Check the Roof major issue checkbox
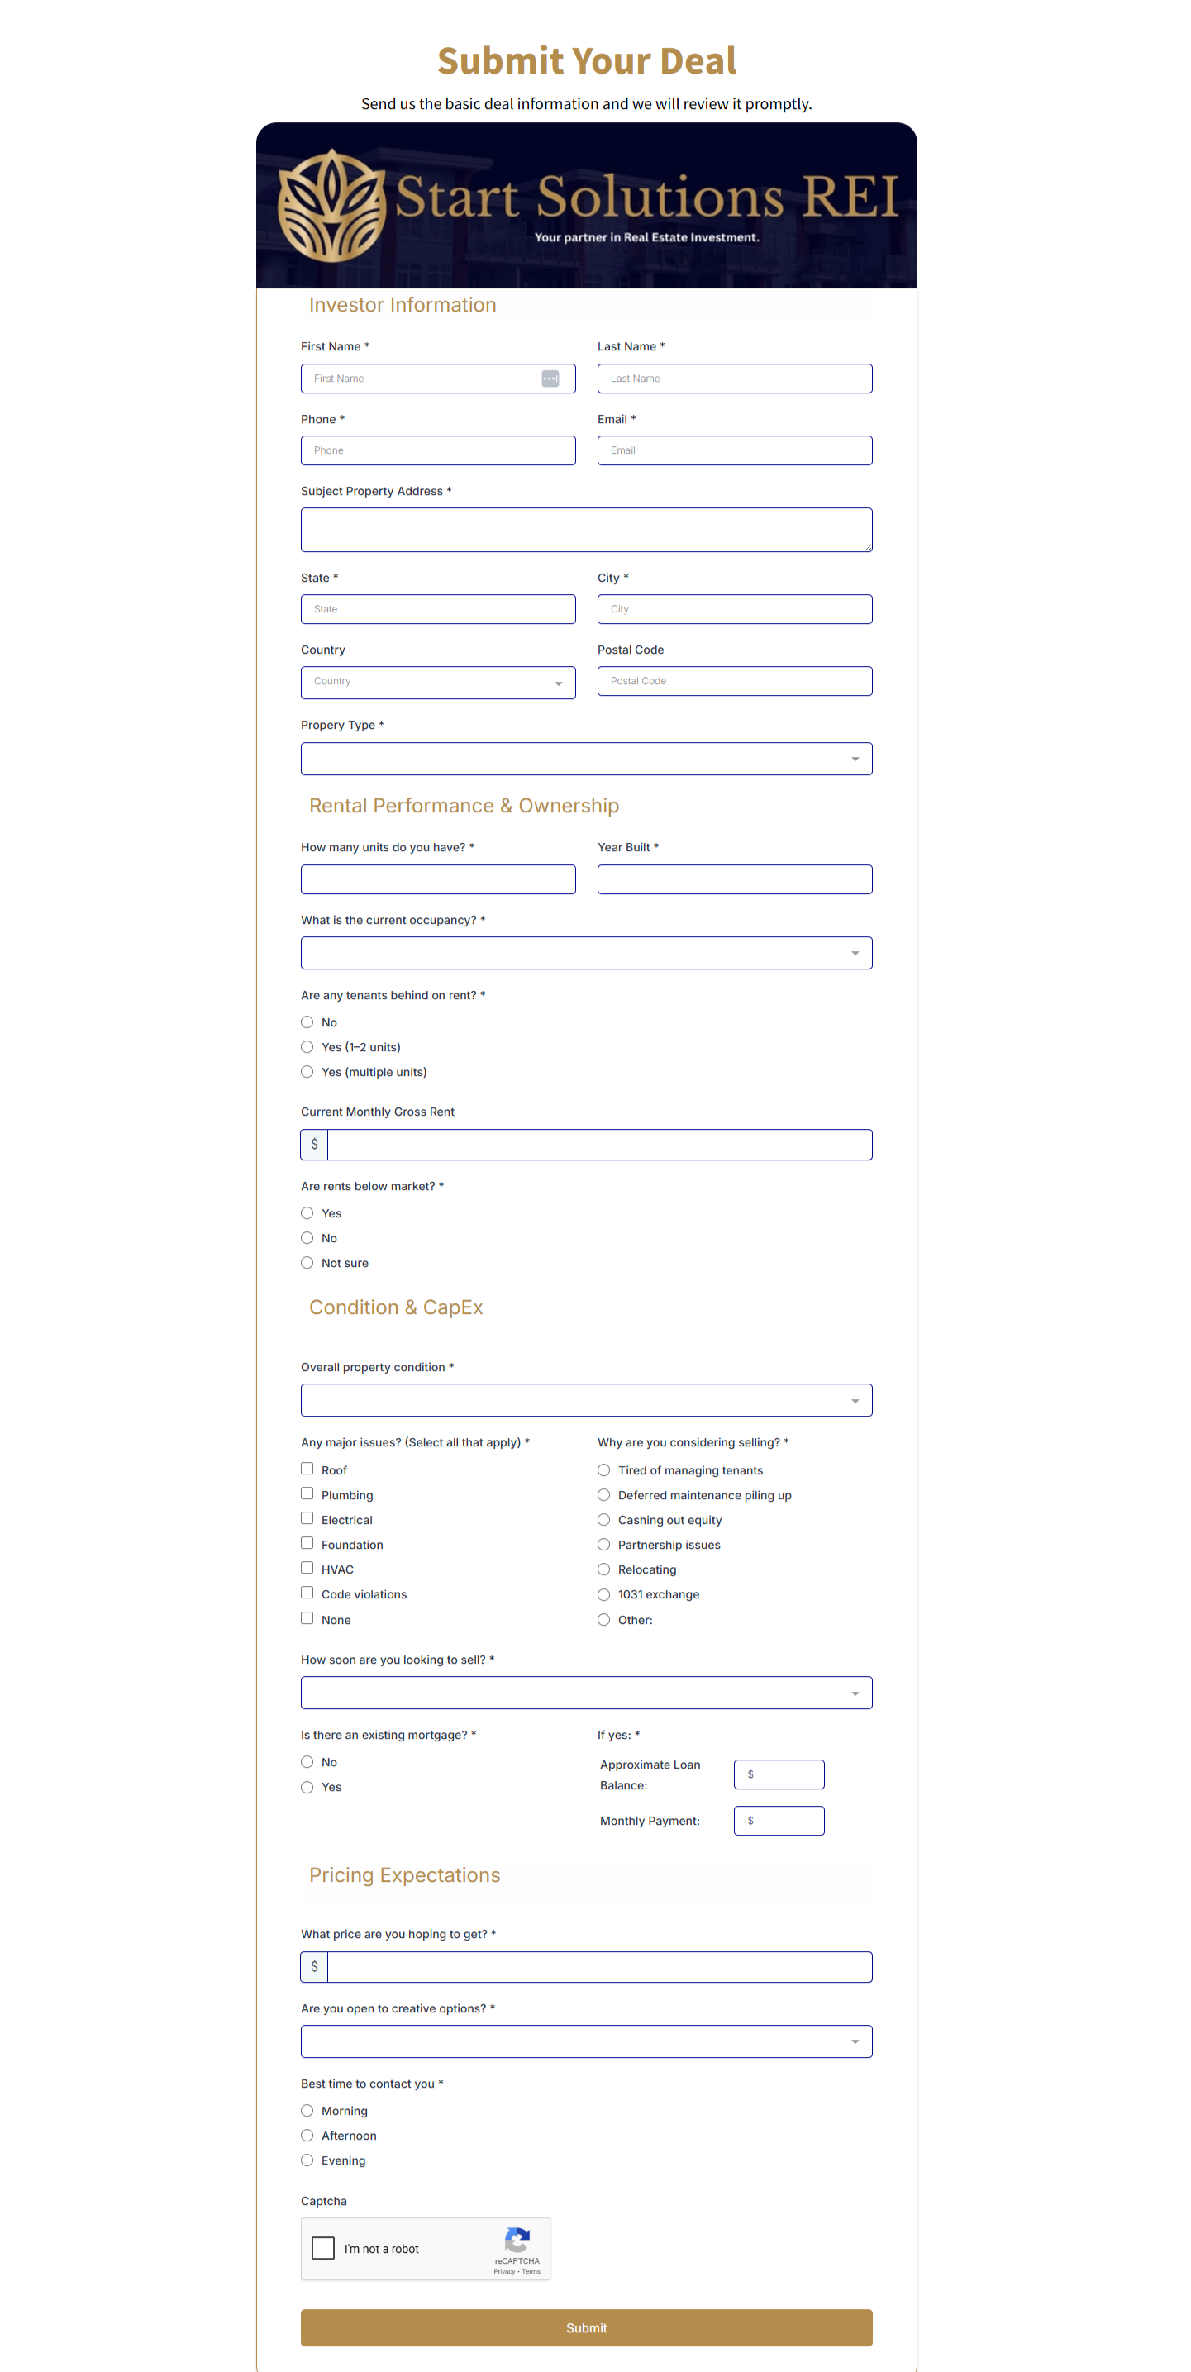The height and width of the screenshot is (2372, 1191). 307,1468
